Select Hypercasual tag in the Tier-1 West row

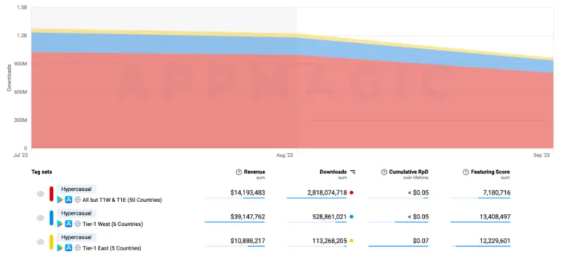[77, 213]
